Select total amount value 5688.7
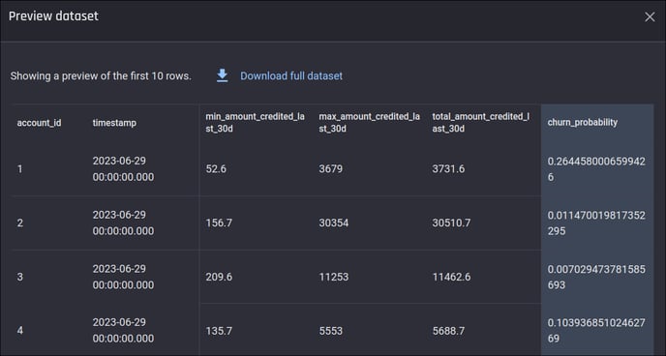Viewport: 666px width, 356px height. [x=448, y=331]
